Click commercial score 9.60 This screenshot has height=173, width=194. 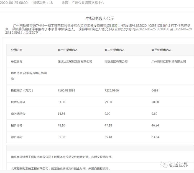(x=154, y=114)
